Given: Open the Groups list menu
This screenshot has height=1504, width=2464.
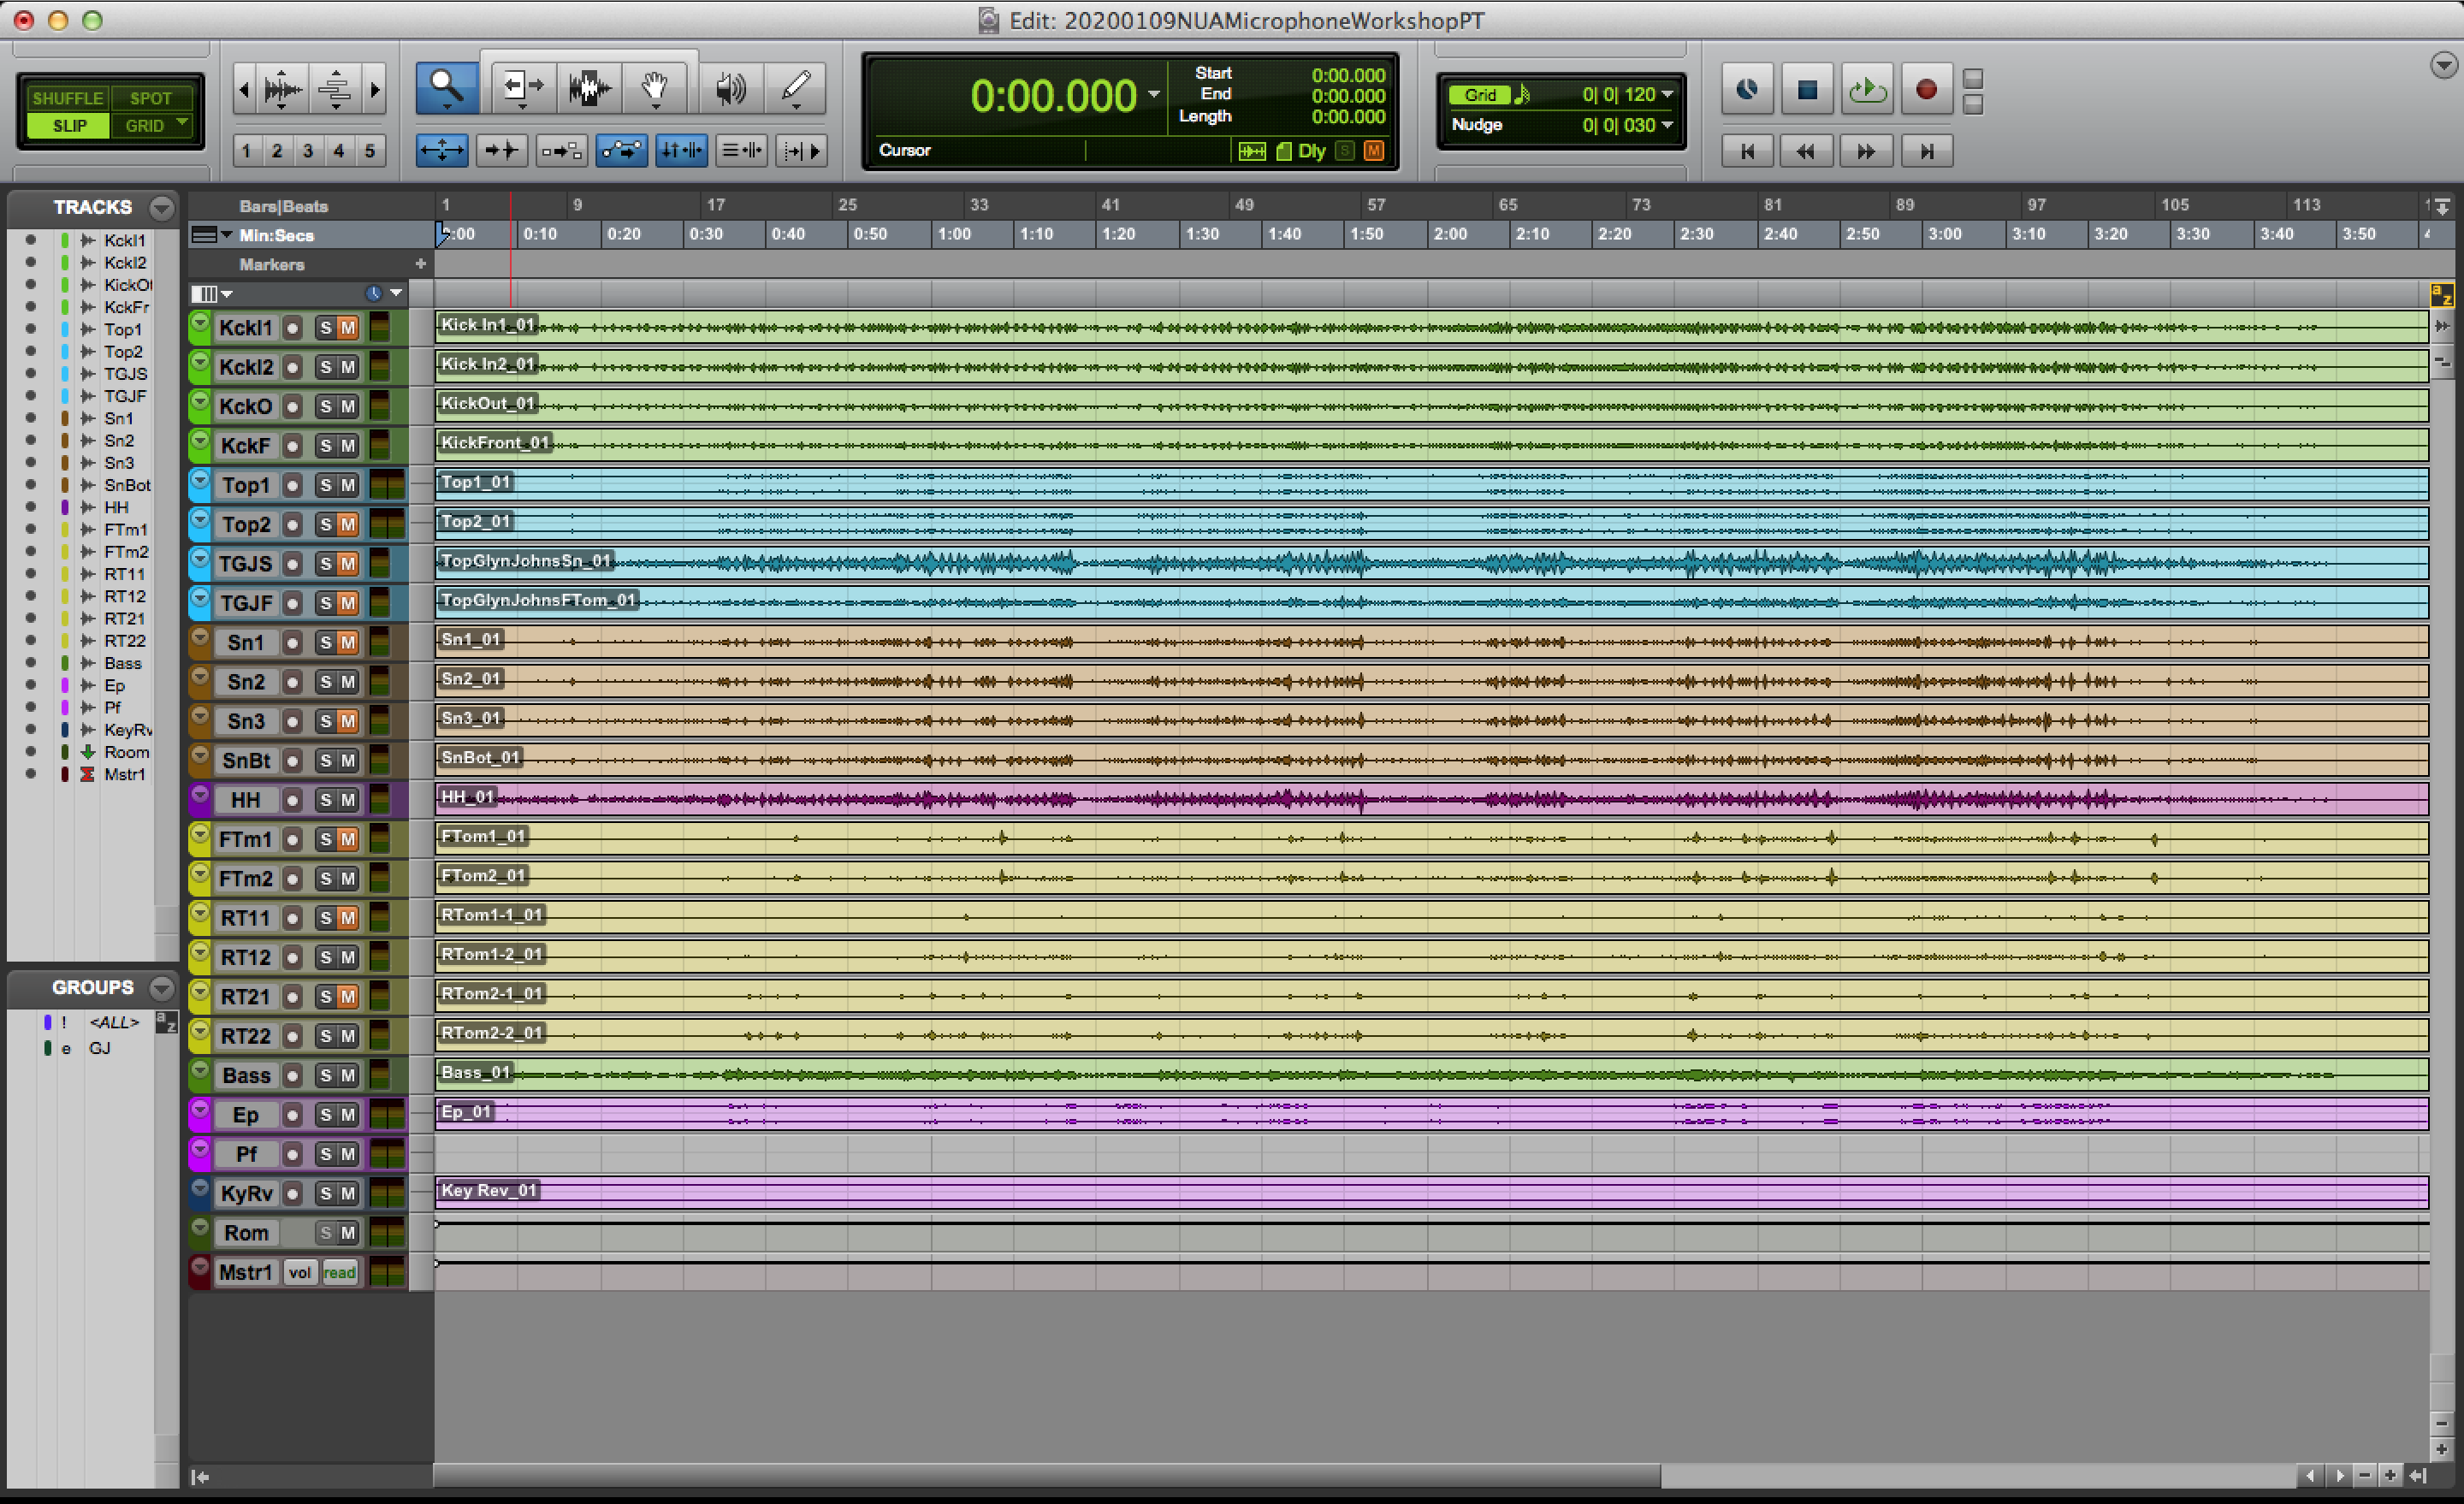Looking at the screenshot, I should tap(161, 988).
